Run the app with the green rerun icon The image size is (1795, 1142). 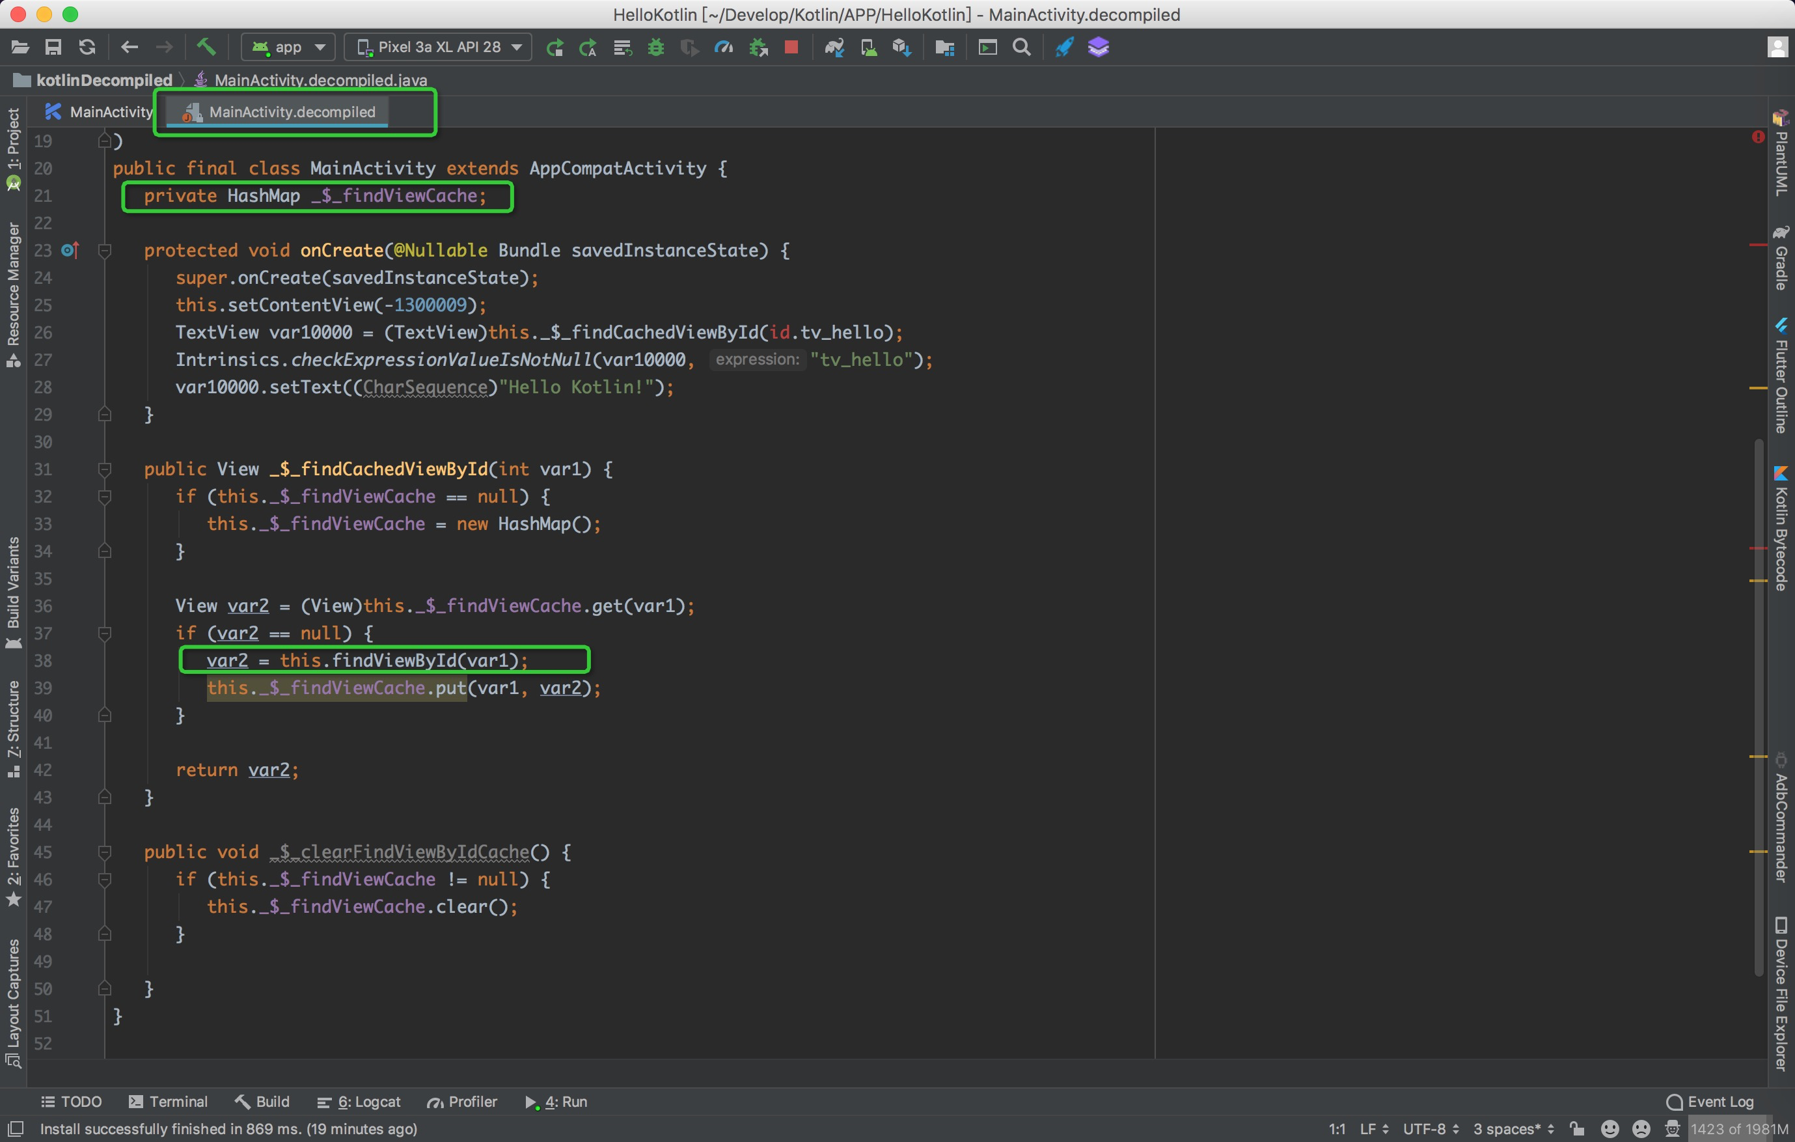pos(555,48)
